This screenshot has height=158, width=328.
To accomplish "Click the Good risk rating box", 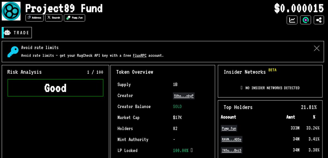I will (55, 88).
